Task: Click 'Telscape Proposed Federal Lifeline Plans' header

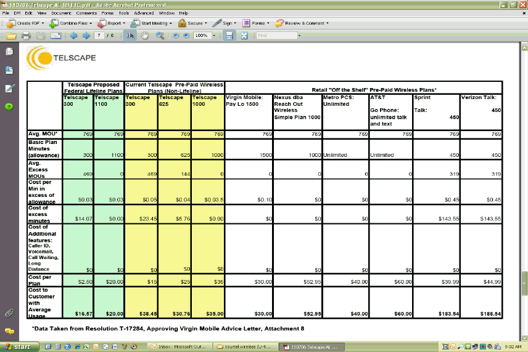Action: click(x=93, y=87)
